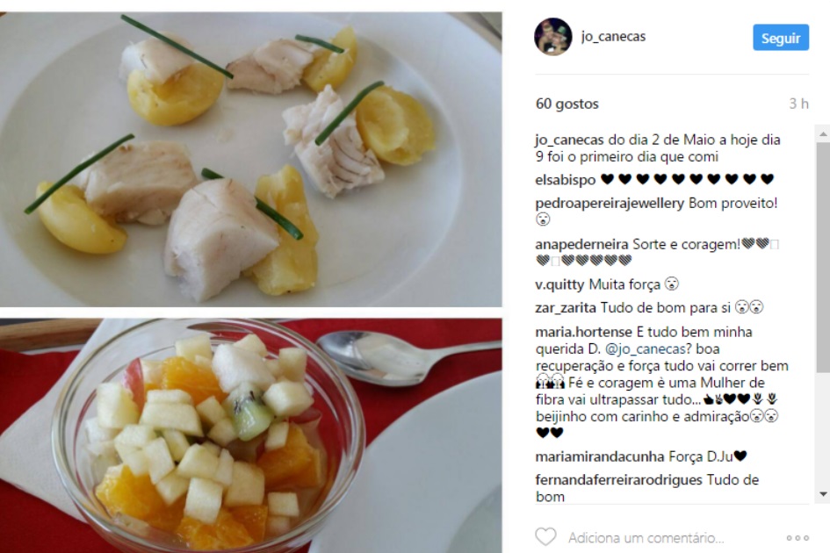Click the Seguir follow button
Viewport: 830px width, 553px height.
pyautogui.click(x=781, y=38)
